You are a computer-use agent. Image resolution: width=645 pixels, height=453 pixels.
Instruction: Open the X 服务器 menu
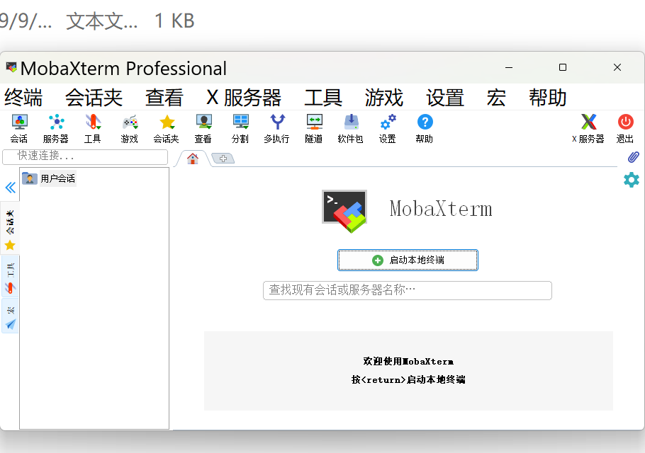tap(244, 98)
